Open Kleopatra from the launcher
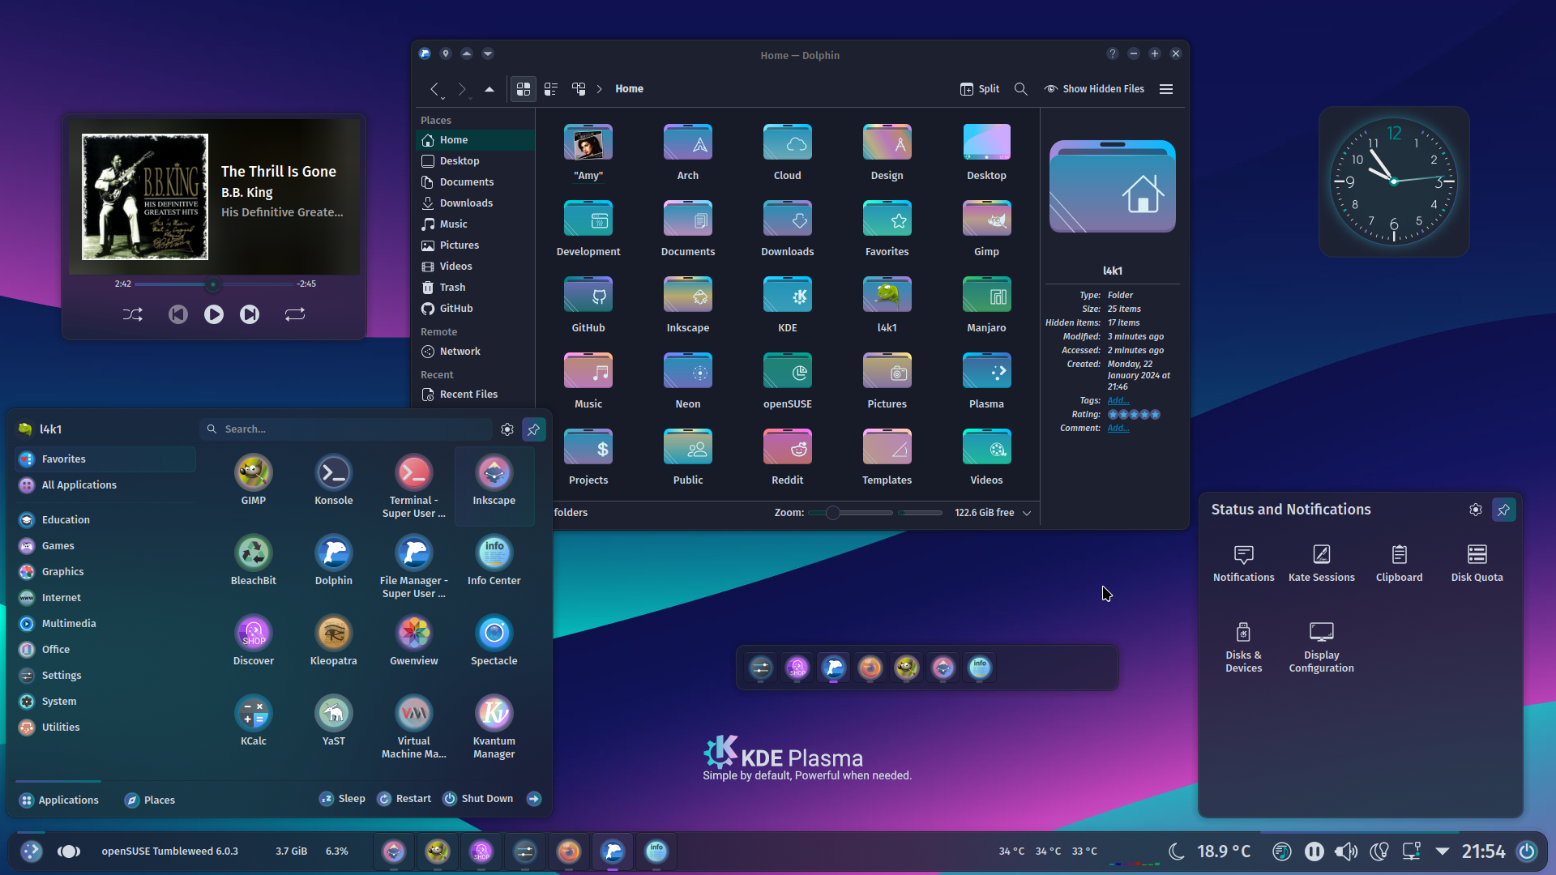1556x875 pixels. click(333, 642)
